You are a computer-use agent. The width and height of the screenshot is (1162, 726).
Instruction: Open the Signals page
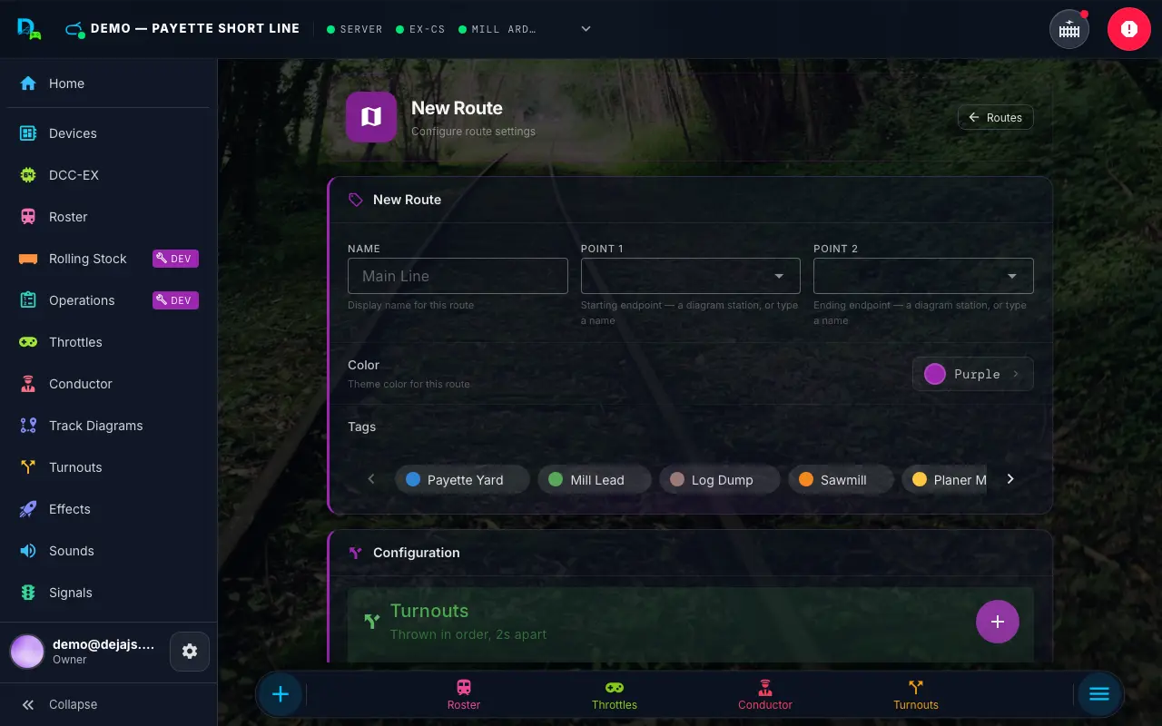[x=108, y=593]
